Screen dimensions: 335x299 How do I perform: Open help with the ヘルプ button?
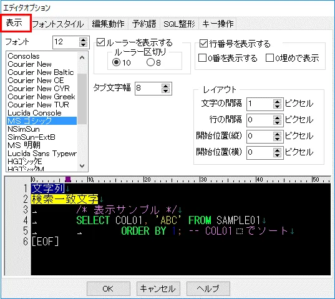208,289
